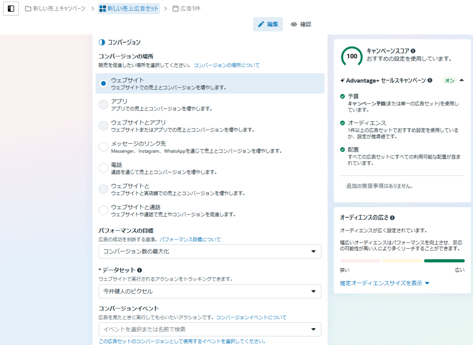This screenshot has width=473, height=345.
Task: Click the info icon beside Advantage+ セールスキャンペーン
Action: point(430,80)
